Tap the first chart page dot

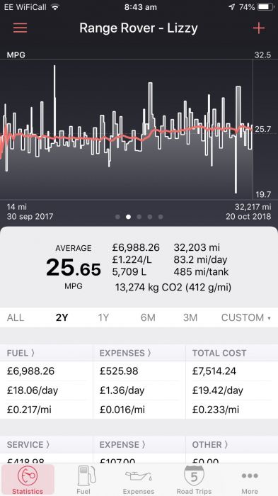[117, 217]
